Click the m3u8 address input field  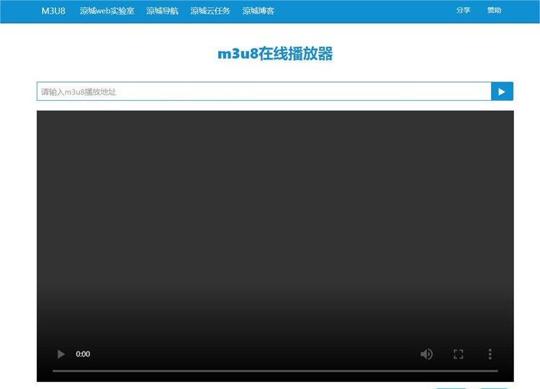pos(264,91)
